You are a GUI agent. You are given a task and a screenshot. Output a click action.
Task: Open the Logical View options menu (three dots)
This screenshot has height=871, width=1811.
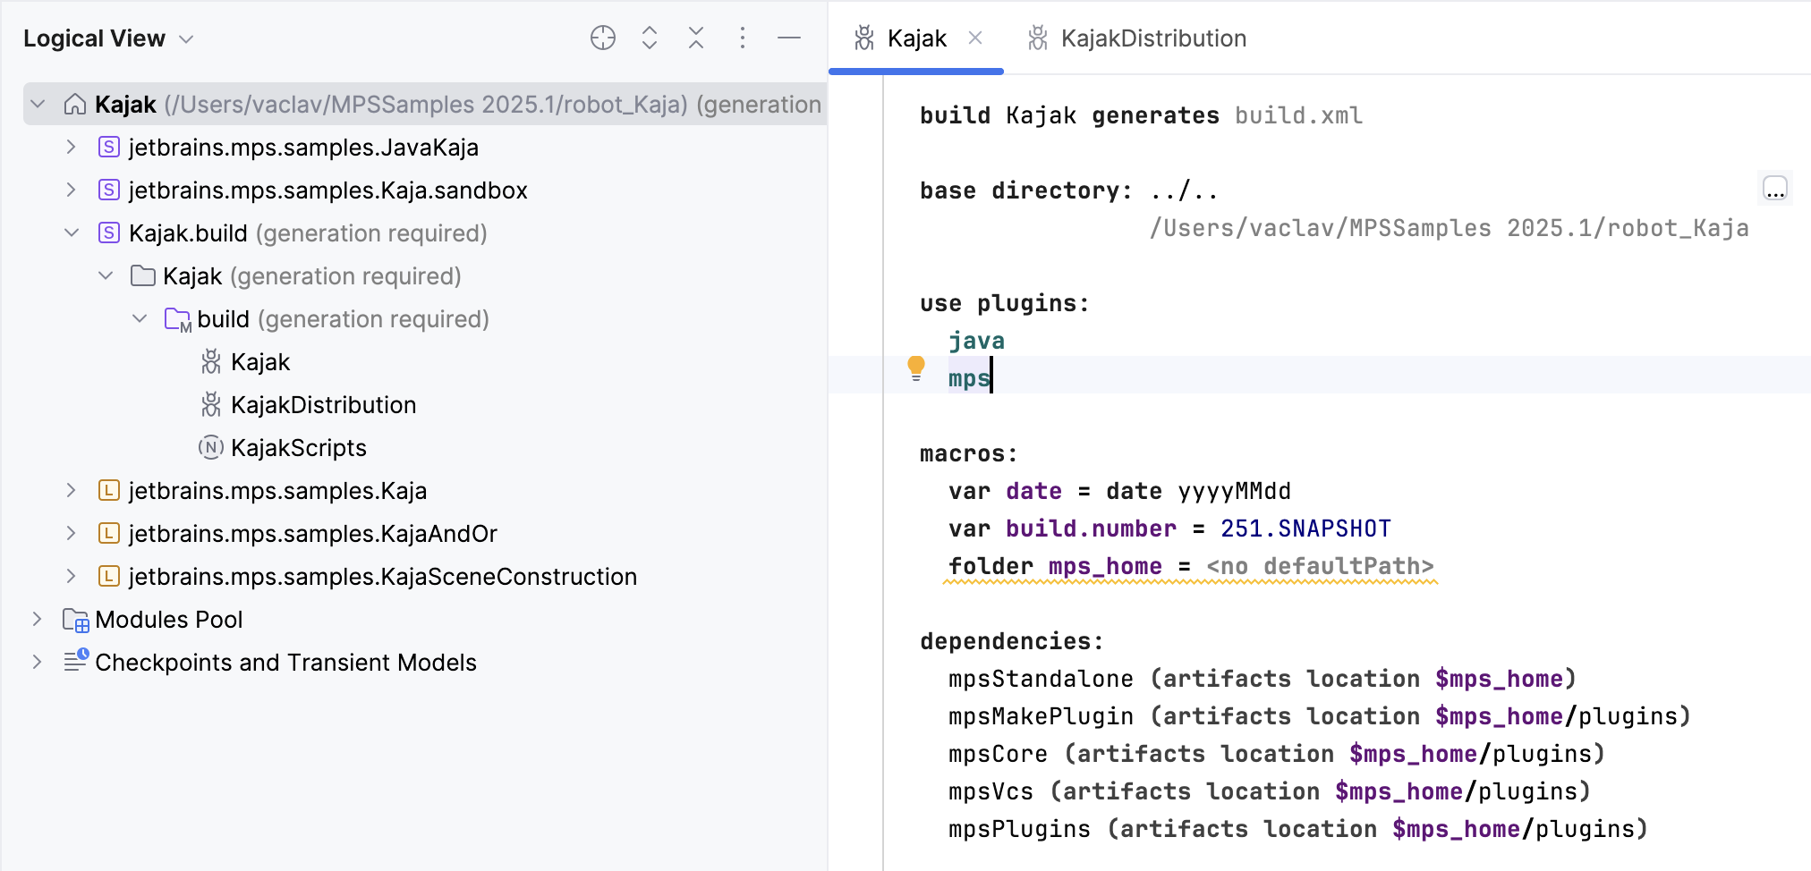742,38
